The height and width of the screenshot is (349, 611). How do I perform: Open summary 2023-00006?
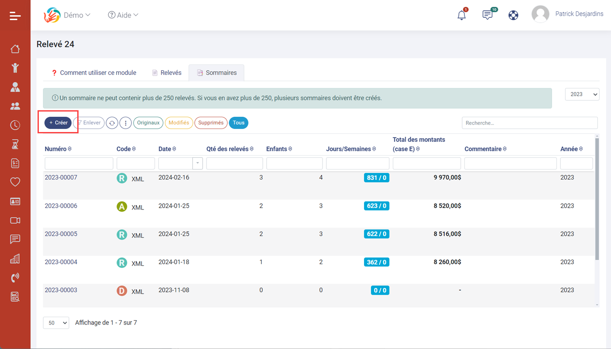[x=61, y=206]
